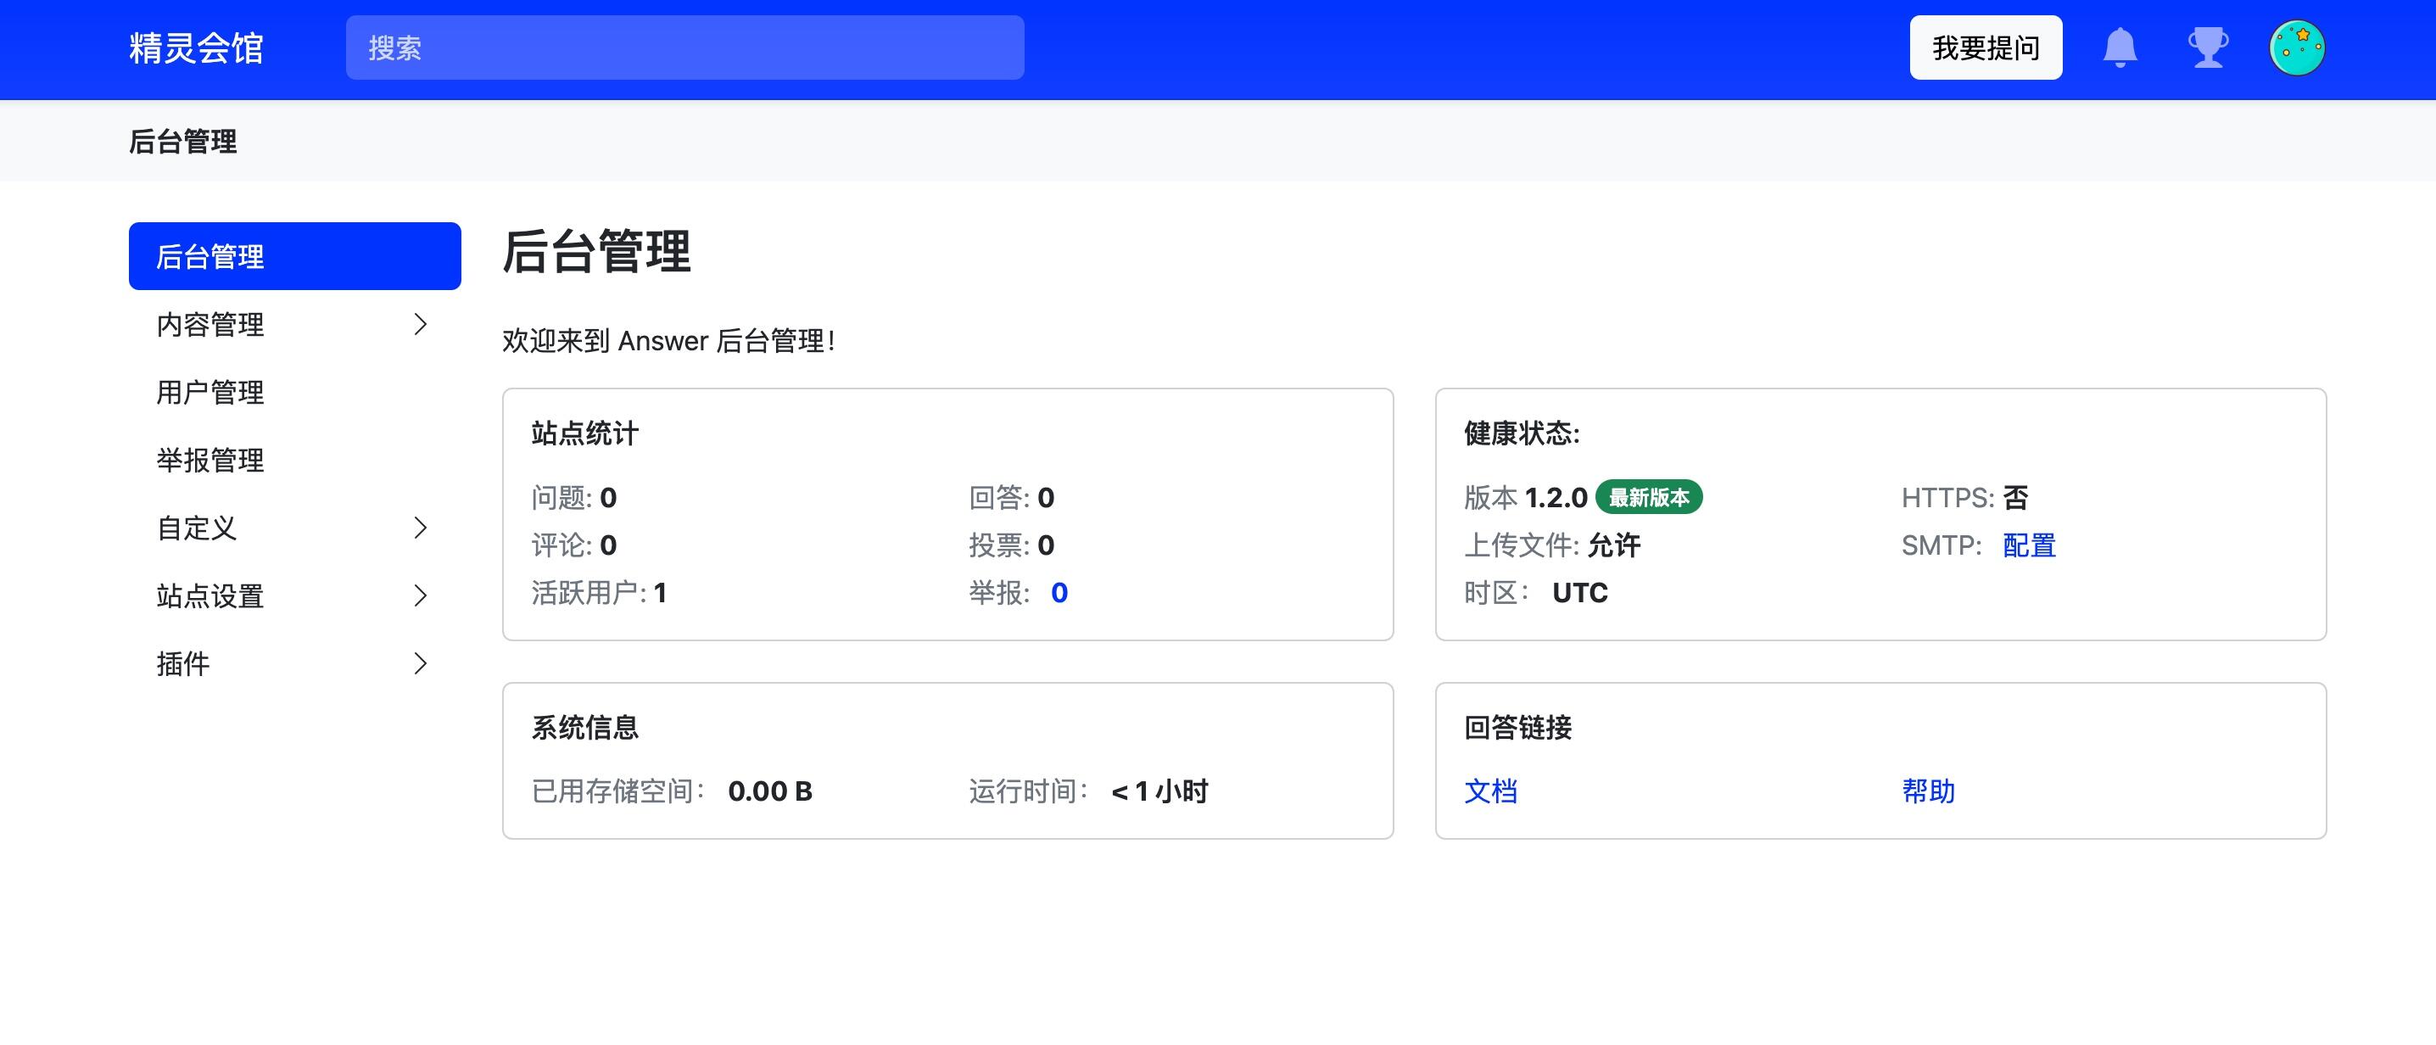Open the user avatar menu
The image size is (2436, 1045).
pos(2297,47)
